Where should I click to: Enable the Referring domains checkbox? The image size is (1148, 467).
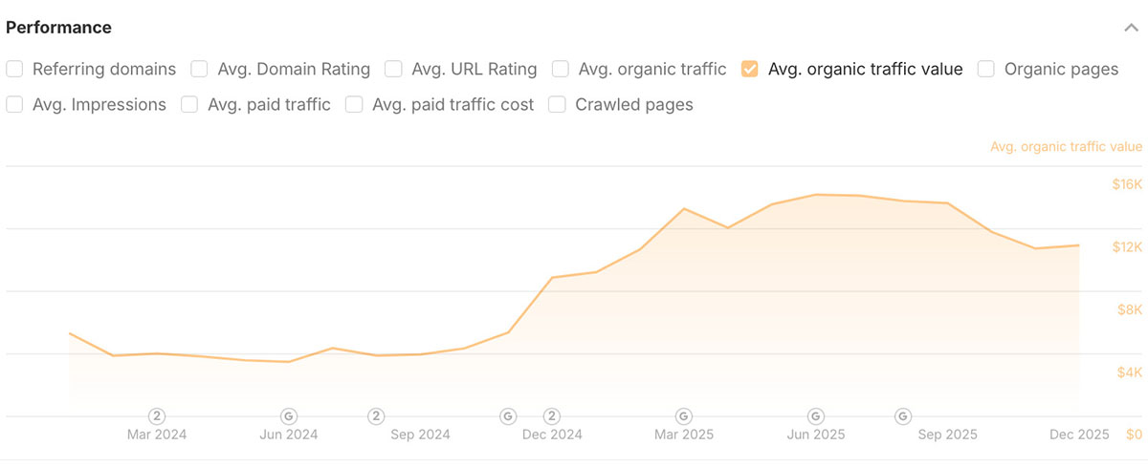[14, 69]
